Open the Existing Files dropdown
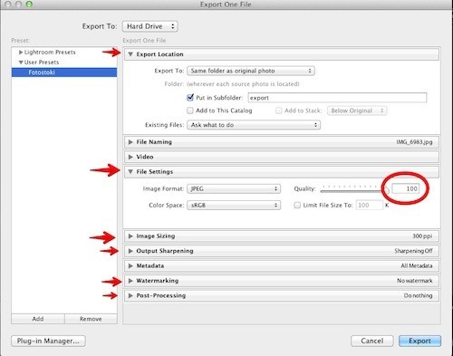 (x=254, y=125)
